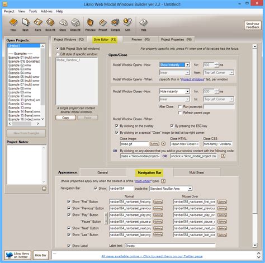
Task: Select 'Edit style of specific window' radio button
Action: point(58,54)
